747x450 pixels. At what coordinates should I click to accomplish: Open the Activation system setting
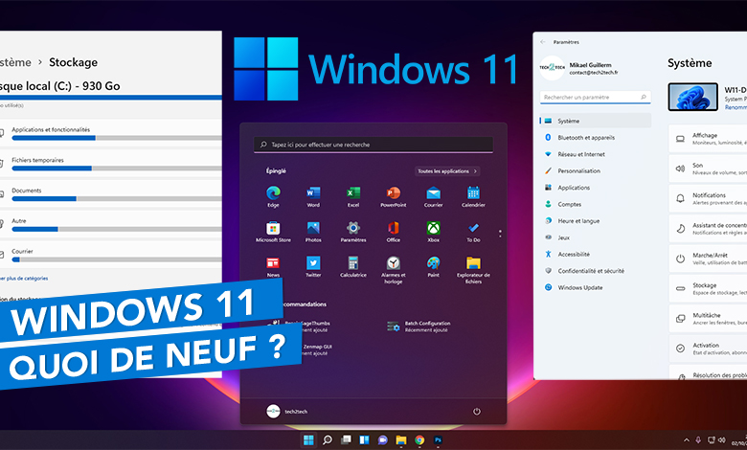[708, 349]
